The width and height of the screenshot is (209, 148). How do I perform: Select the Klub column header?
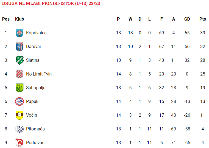[19, 19]
